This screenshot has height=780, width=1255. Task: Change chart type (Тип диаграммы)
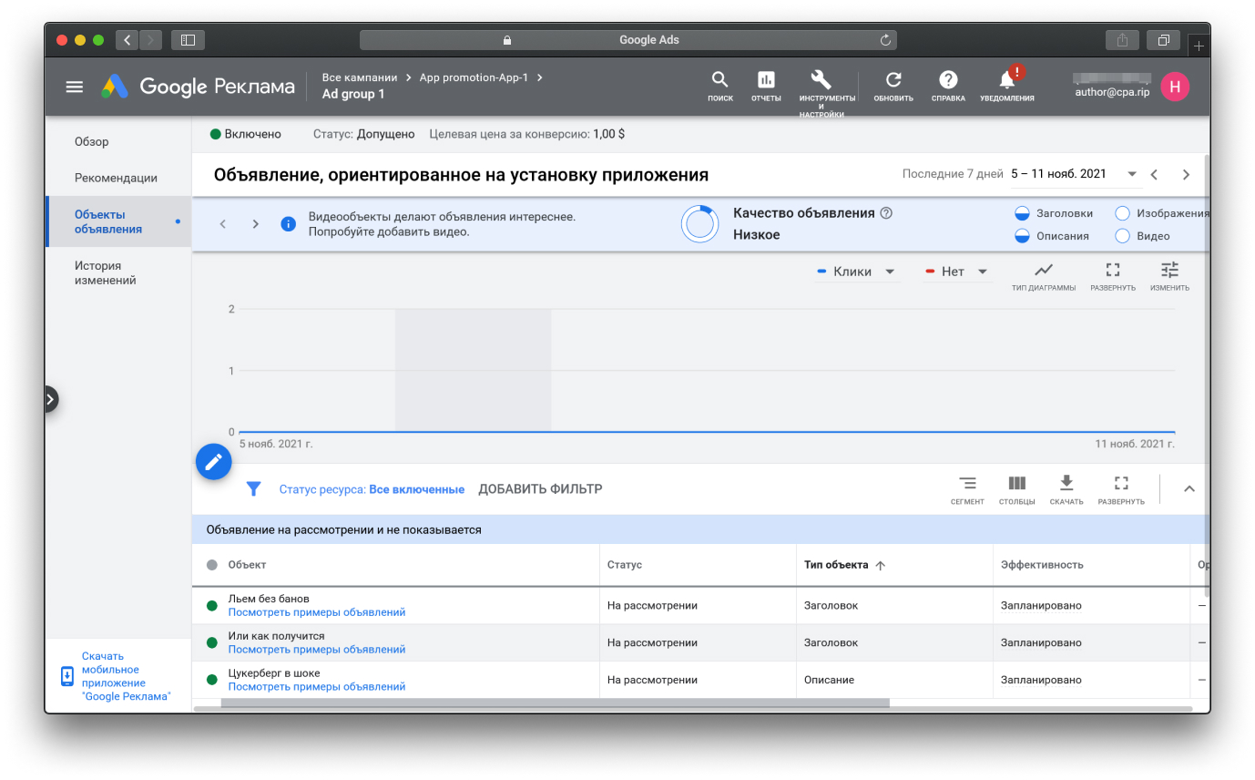point(1044,276)
